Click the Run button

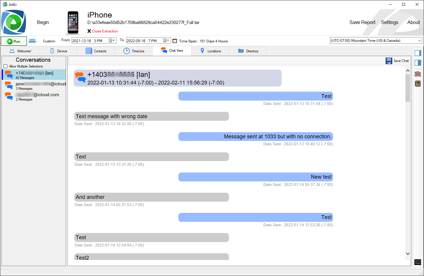click(14, 41)
